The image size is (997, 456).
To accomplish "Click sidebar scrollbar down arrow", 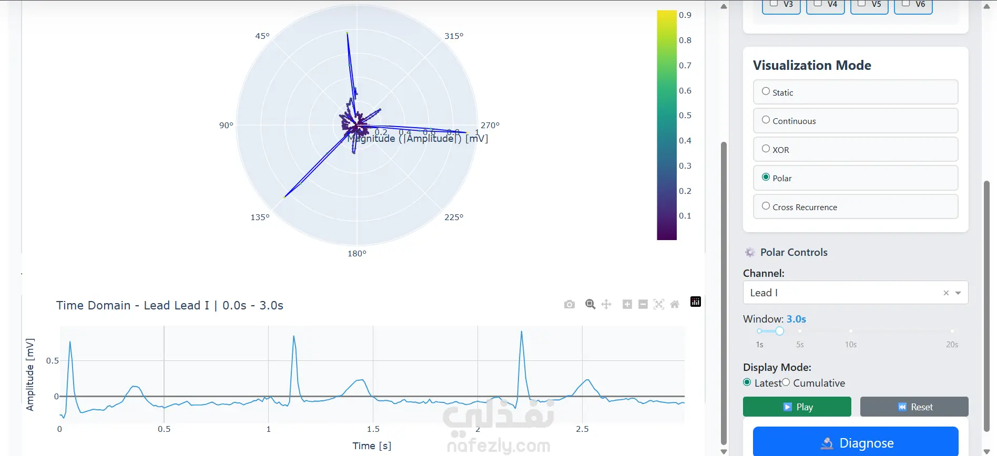I will click(x=986, y=451).
